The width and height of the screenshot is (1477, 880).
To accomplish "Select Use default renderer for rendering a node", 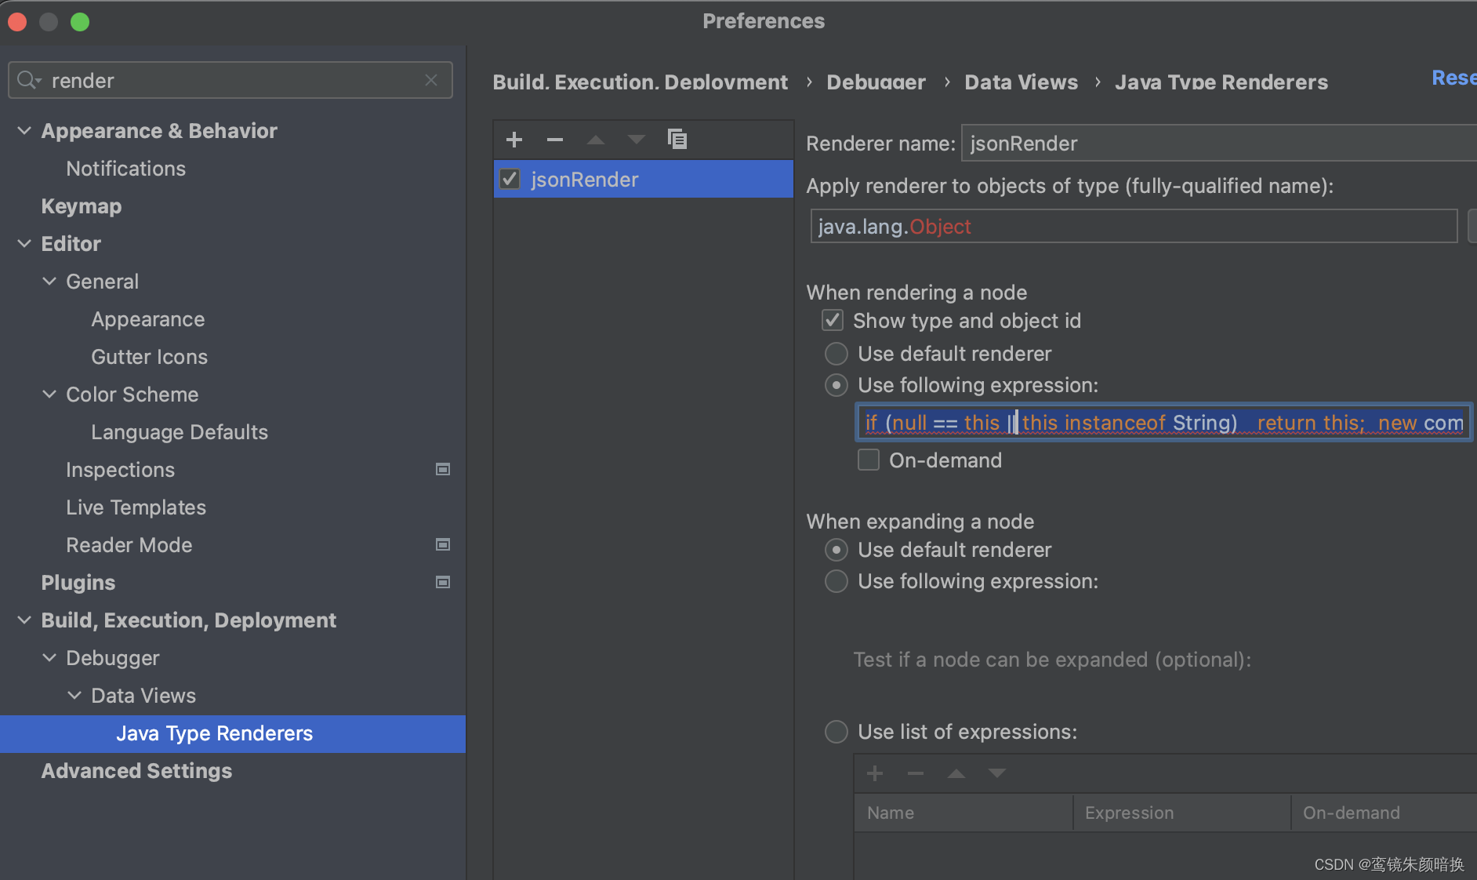I will (x=836, y=354).
